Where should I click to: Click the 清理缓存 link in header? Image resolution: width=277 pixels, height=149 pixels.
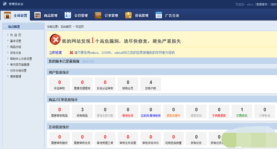(262, 4)
